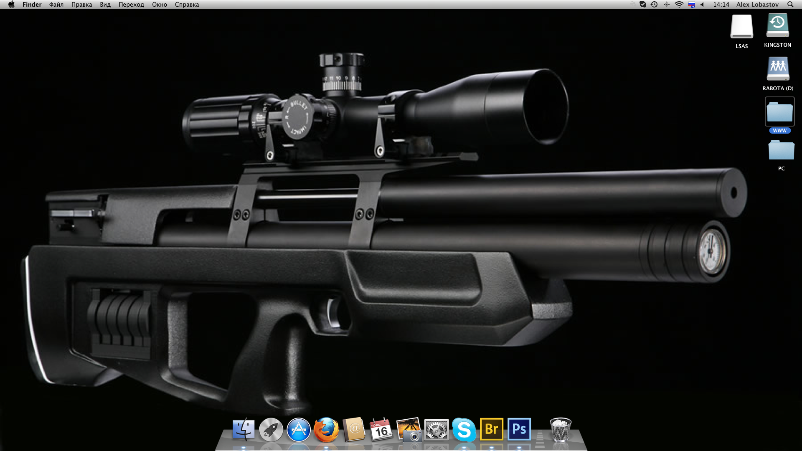
Task: Launch Firefox from the Dock
Action: pyautogui.click(x=326, y=430)
